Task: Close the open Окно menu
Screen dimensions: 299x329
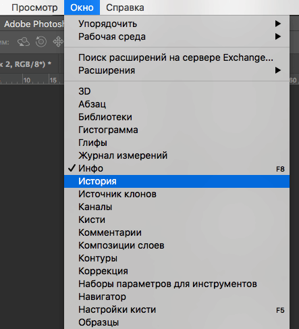Action: point(82,7)
